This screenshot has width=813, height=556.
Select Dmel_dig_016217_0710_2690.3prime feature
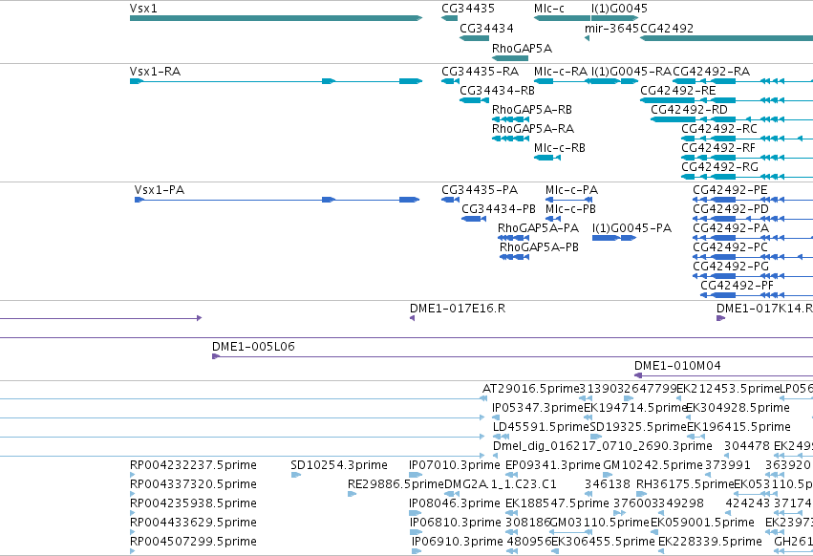pyautogui.click(x=496, y=456)
